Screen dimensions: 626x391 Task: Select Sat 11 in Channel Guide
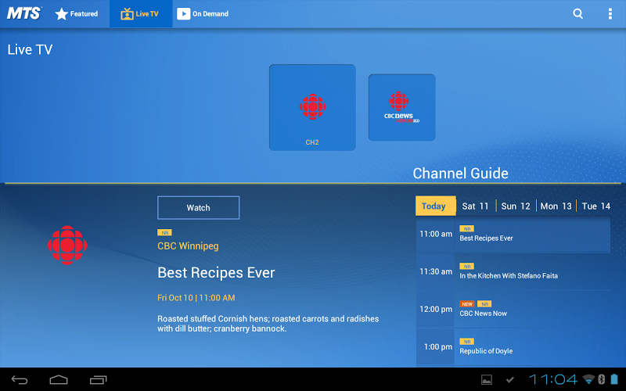point(475,206)
